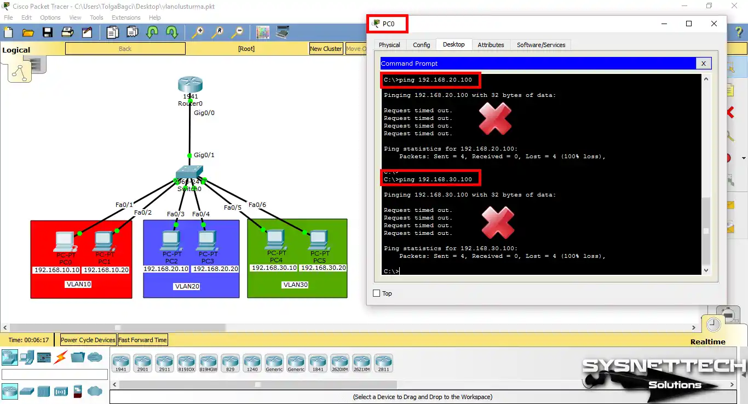748x404 pixels.
Task: Click the Fast Forward Time button
Action: 142,340
